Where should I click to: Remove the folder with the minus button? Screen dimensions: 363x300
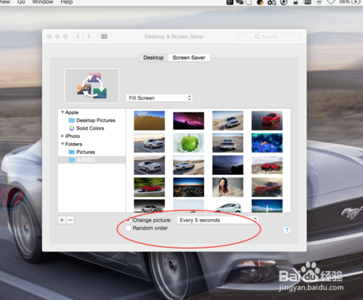(70, 220)
